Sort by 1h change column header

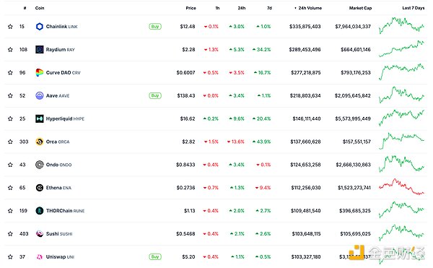click(x=217, y=8)
